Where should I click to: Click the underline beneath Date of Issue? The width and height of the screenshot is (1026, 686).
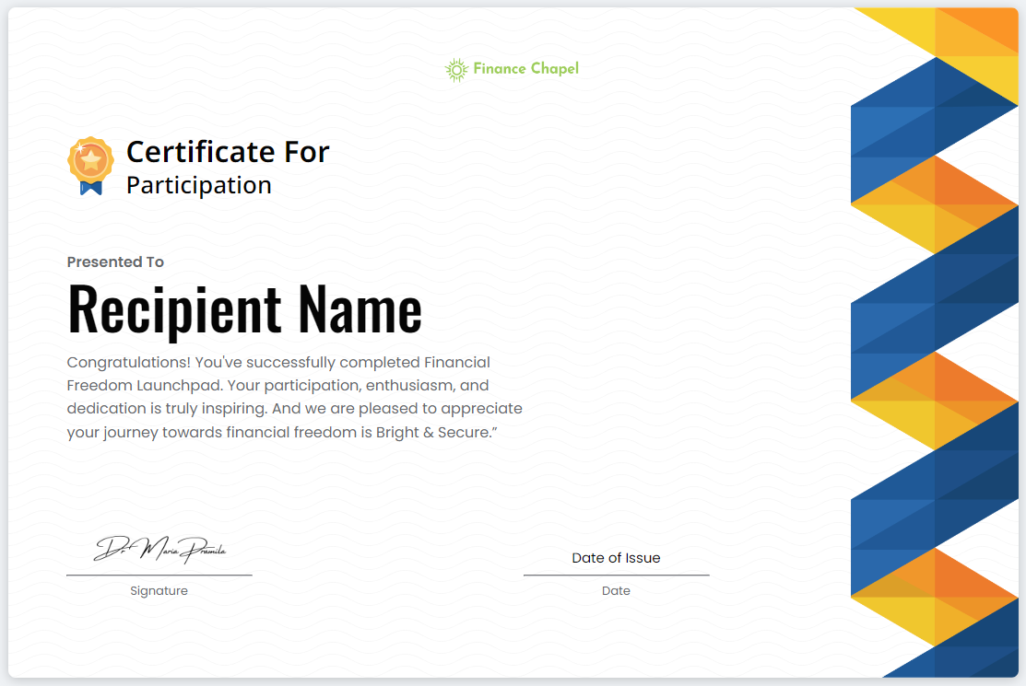(616, 575)
